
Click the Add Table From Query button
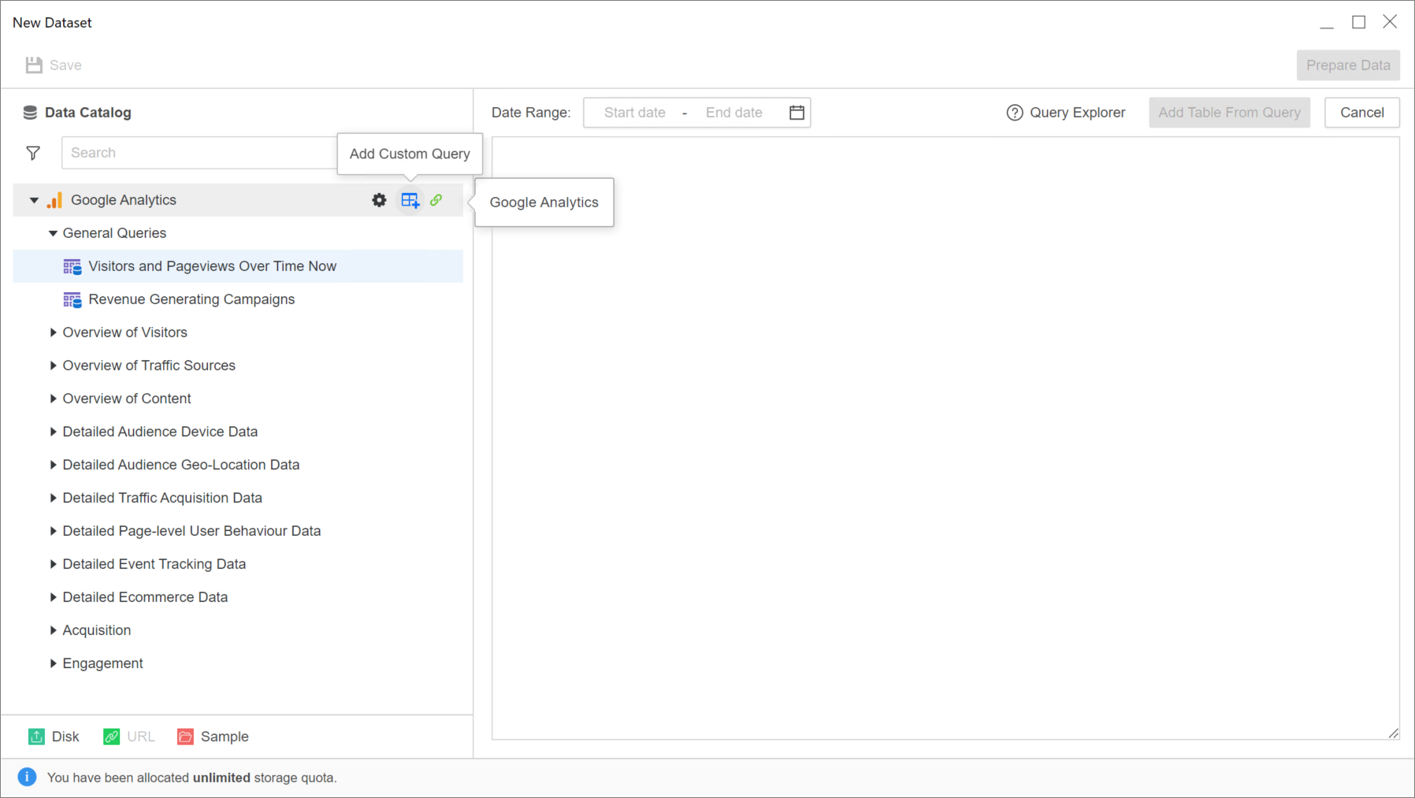[1229, 113]
